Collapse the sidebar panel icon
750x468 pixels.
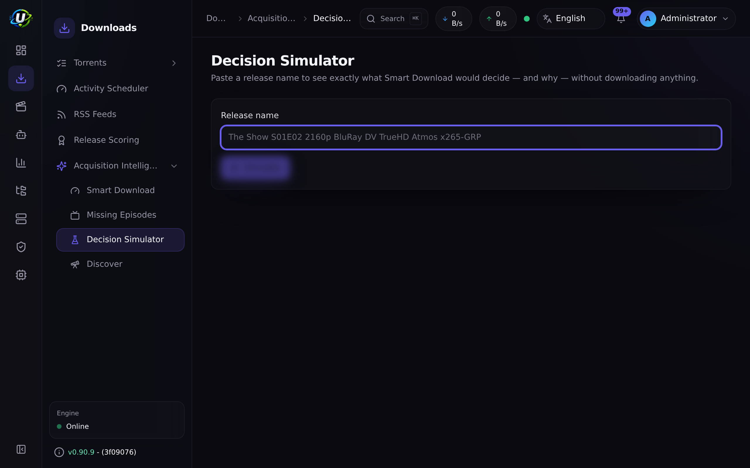(x=21, y=449)
